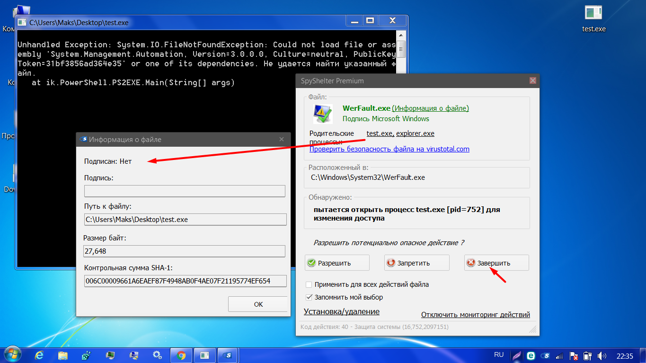Open the computer-with-shield taskbar icon

click(134, 355)
